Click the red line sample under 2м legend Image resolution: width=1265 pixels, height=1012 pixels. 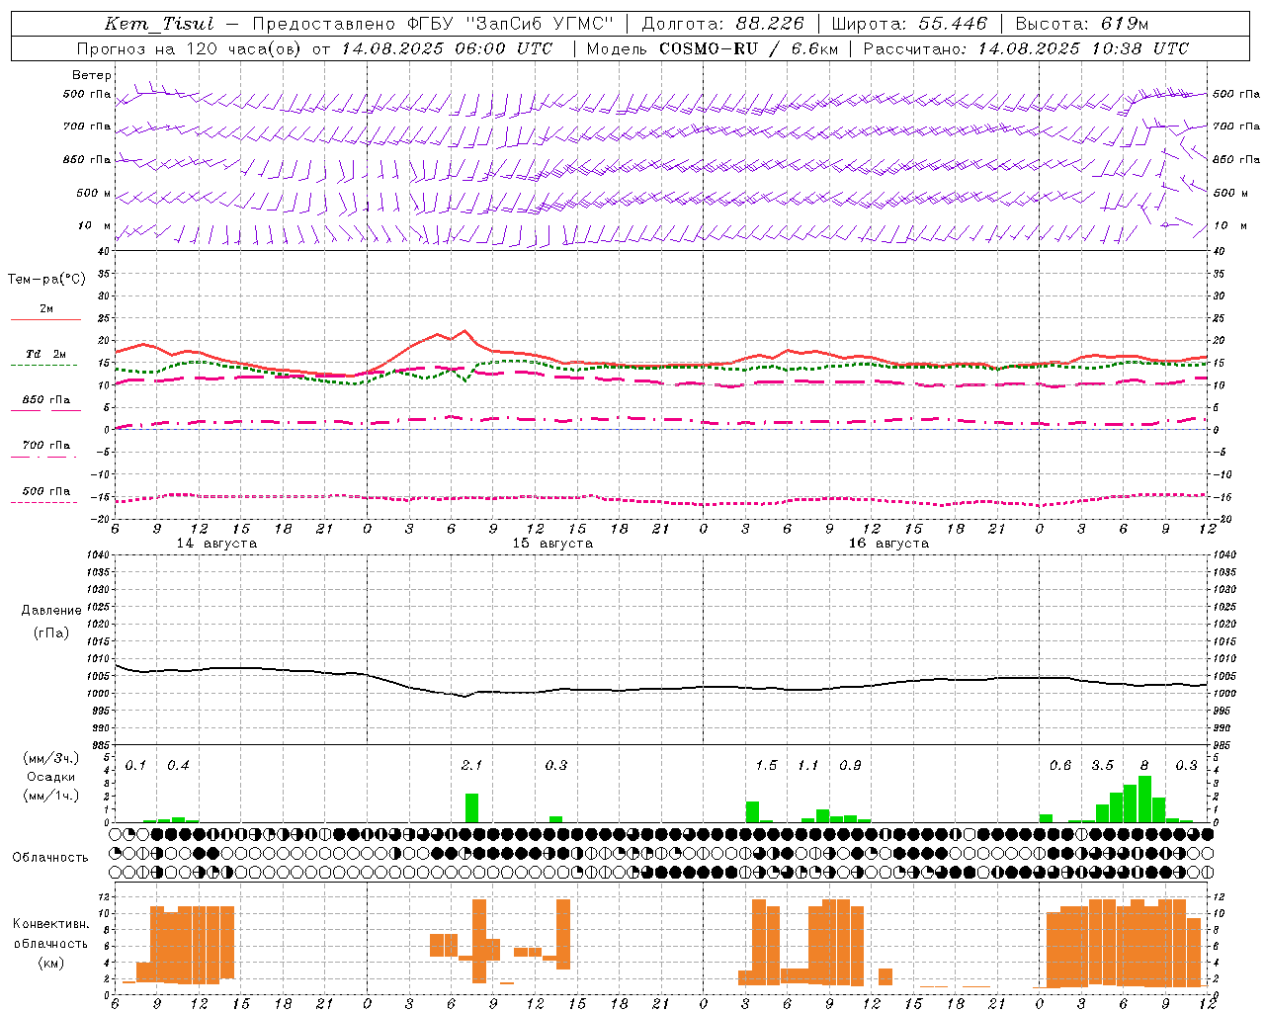pyautogui.click(x=45, y=320)
